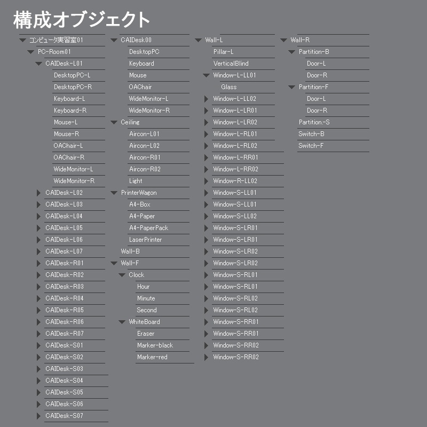
Task: Select the Light object in Ceiling
Action: coord(136,181)
